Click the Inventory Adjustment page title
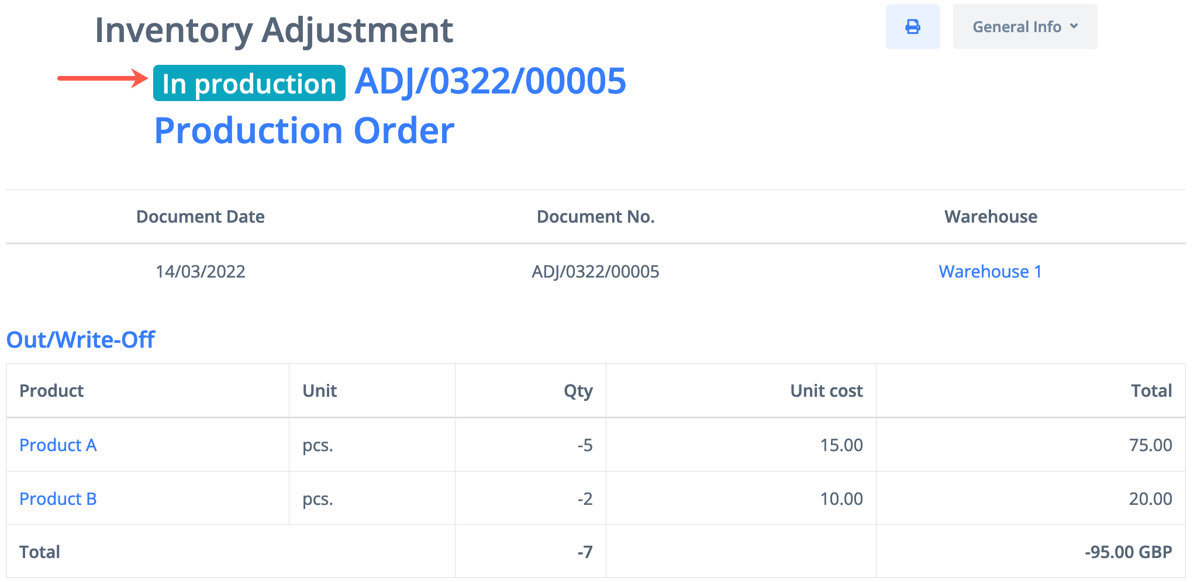 pos(274,30)
